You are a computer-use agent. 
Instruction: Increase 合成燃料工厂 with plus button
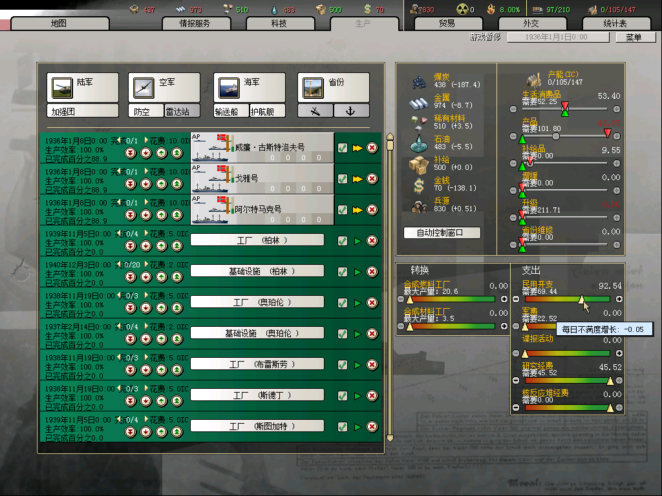[x=504, y=299]
